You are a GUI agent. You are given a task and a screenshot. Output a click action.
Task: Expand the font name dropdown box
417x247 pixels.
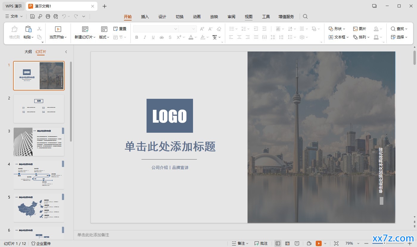(x=156, y=29)
